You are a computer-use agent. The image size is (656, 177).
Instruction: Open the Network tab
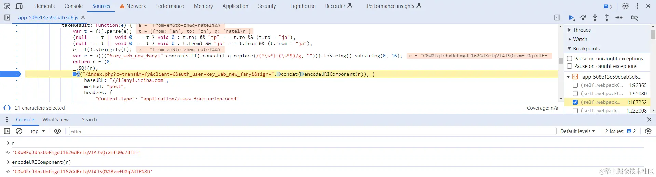(x=133, y=6)
